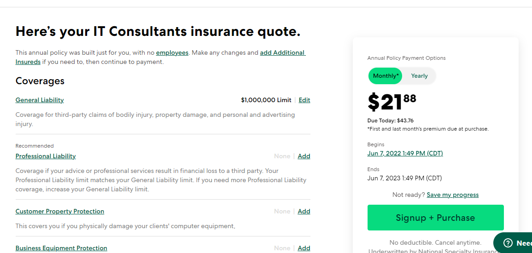Click the $21.88 monthly price
Viewport: 532px width, 253px height.
click(x=391, y=102)
